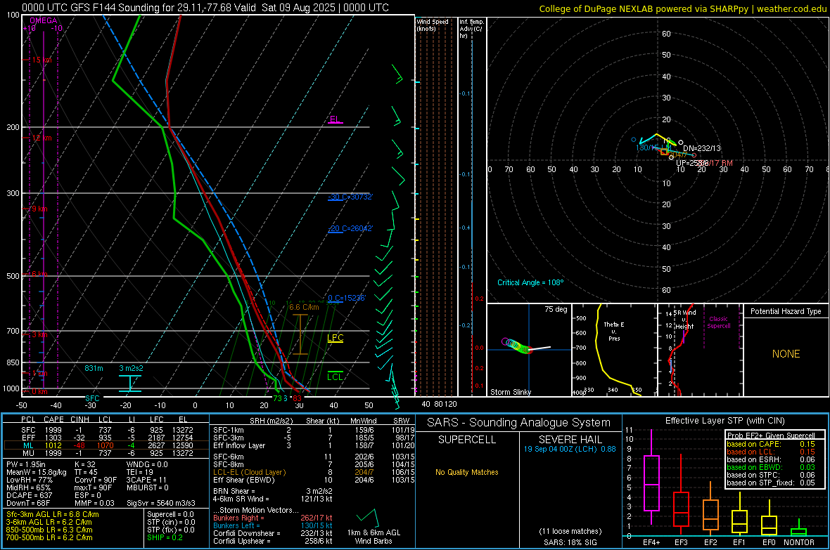Screen dimensions: 830x550
Task: Select the MU parcel row in the table
Action: [x=107, y=453]
